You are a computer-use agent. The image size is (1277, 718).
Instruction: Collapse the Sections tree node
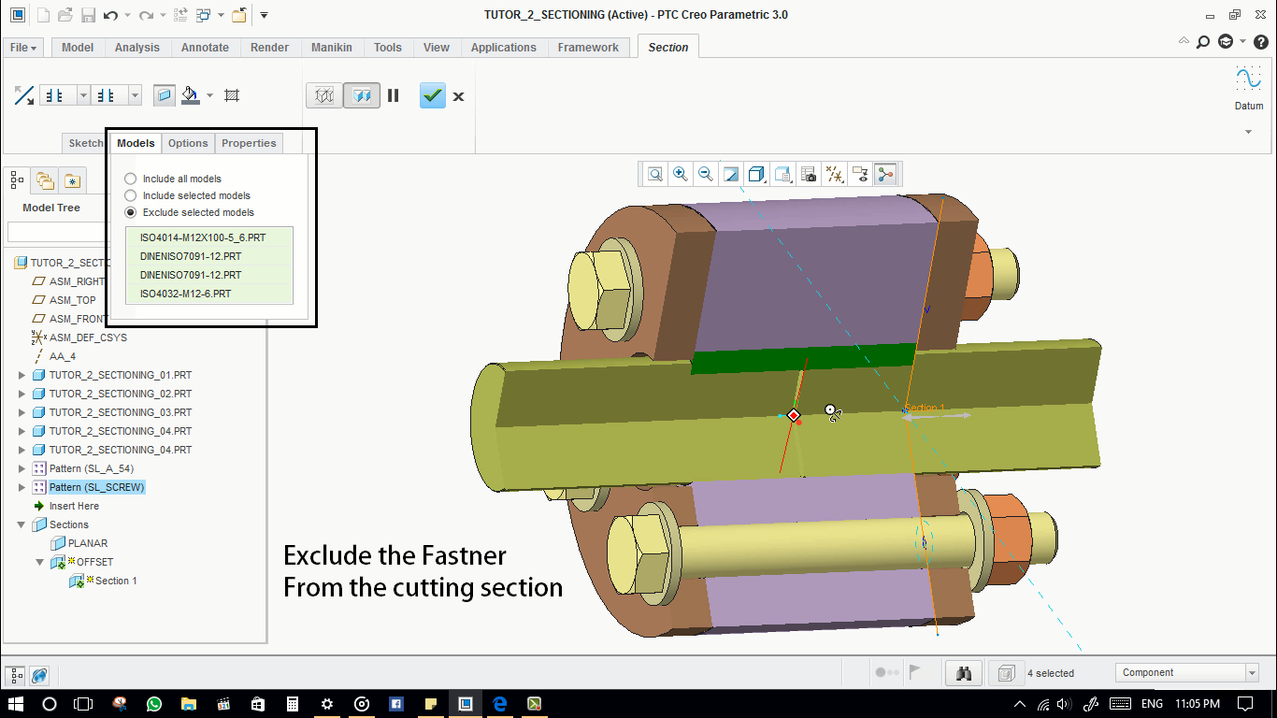coord(22,524)
